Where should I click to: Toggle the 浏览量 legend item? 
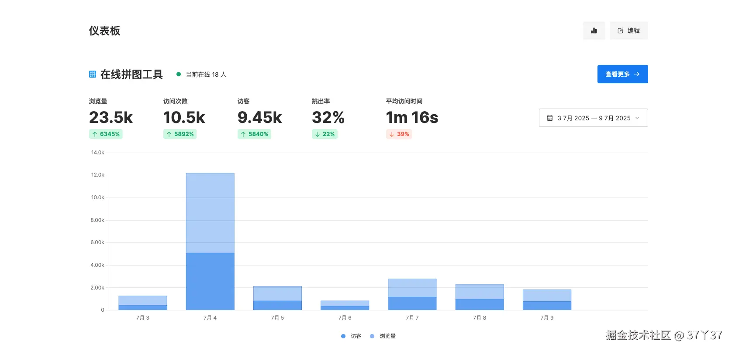(383, 336)
